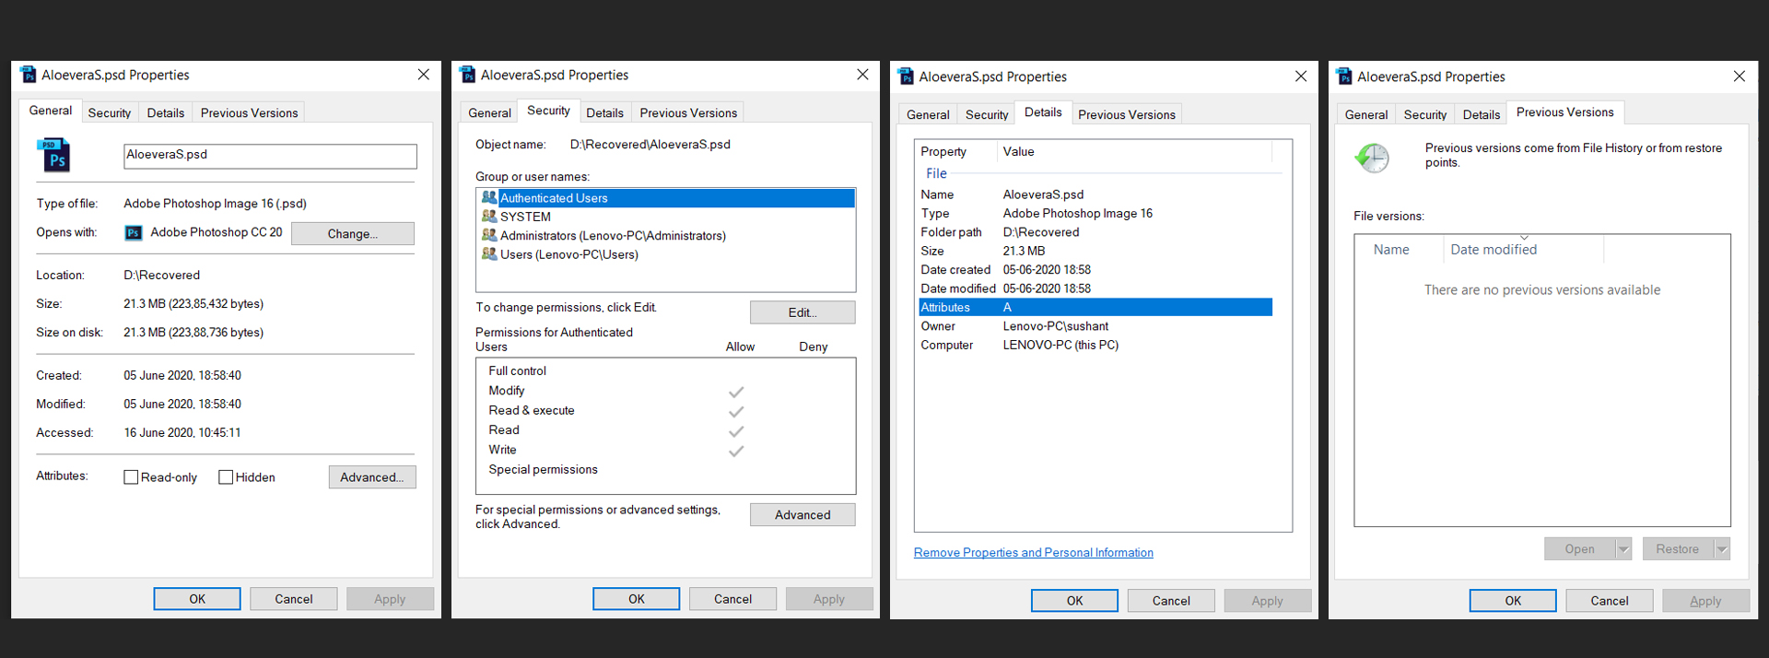
Task: Click Remove Properties and Personal Information link
Action: pyautogui.click(x=1033, y=553)
